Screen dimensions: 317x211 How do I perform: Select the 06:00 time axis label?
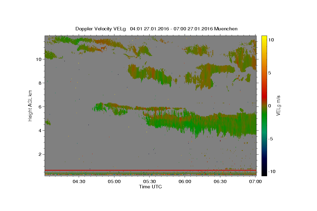[x=185, y=181]
